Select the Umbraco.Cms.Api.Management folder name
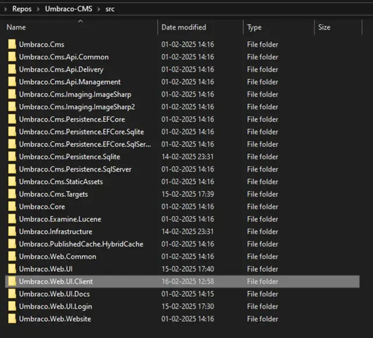 (70, 82)
